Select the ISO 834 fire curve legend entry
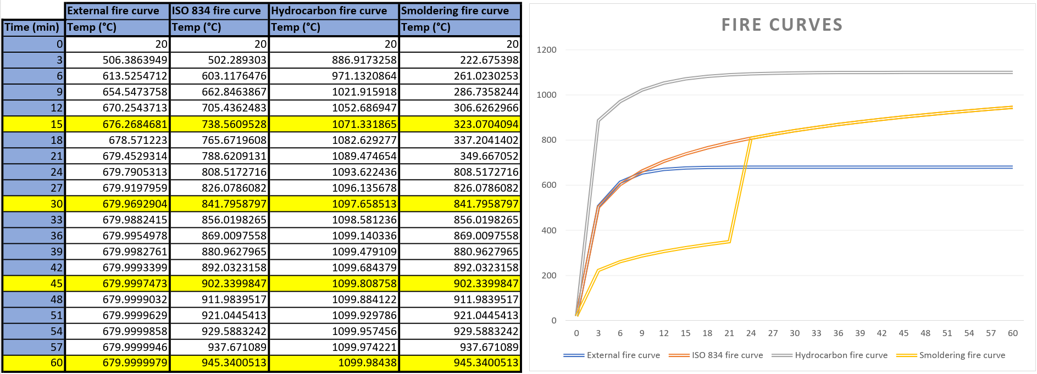Screen dimensions: 1037x374 pyautogui.click(x=727, y=355)
